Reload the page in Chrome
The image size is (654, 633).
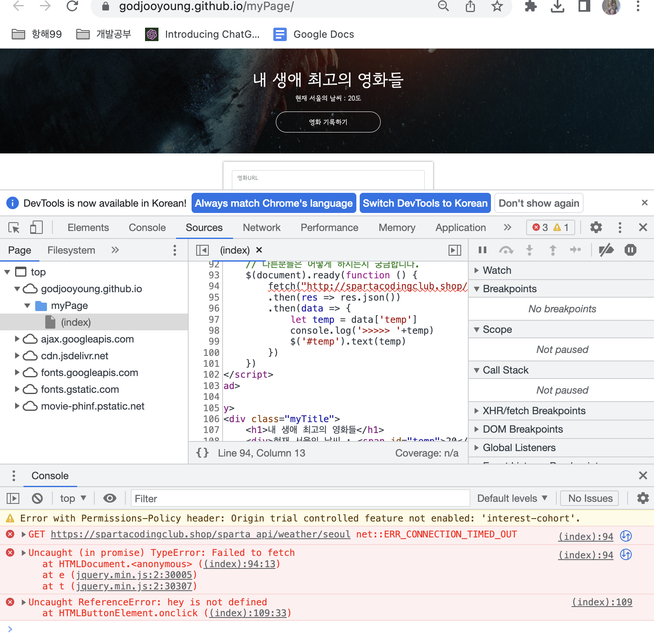[73, 6]
